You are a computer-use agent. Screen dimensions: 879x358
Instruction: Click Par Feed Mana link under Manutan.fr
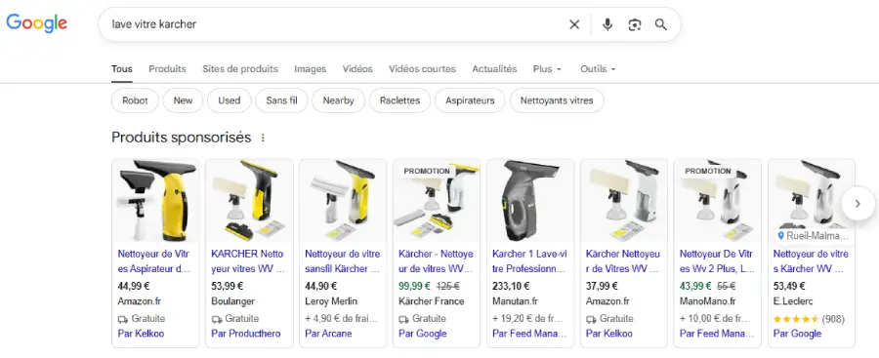(x=529, y=334)
